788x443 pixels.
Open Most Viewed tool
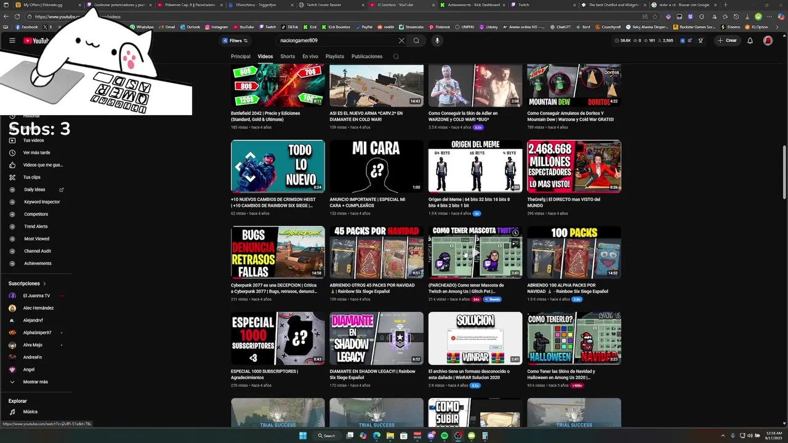click(x=36, y=239)
